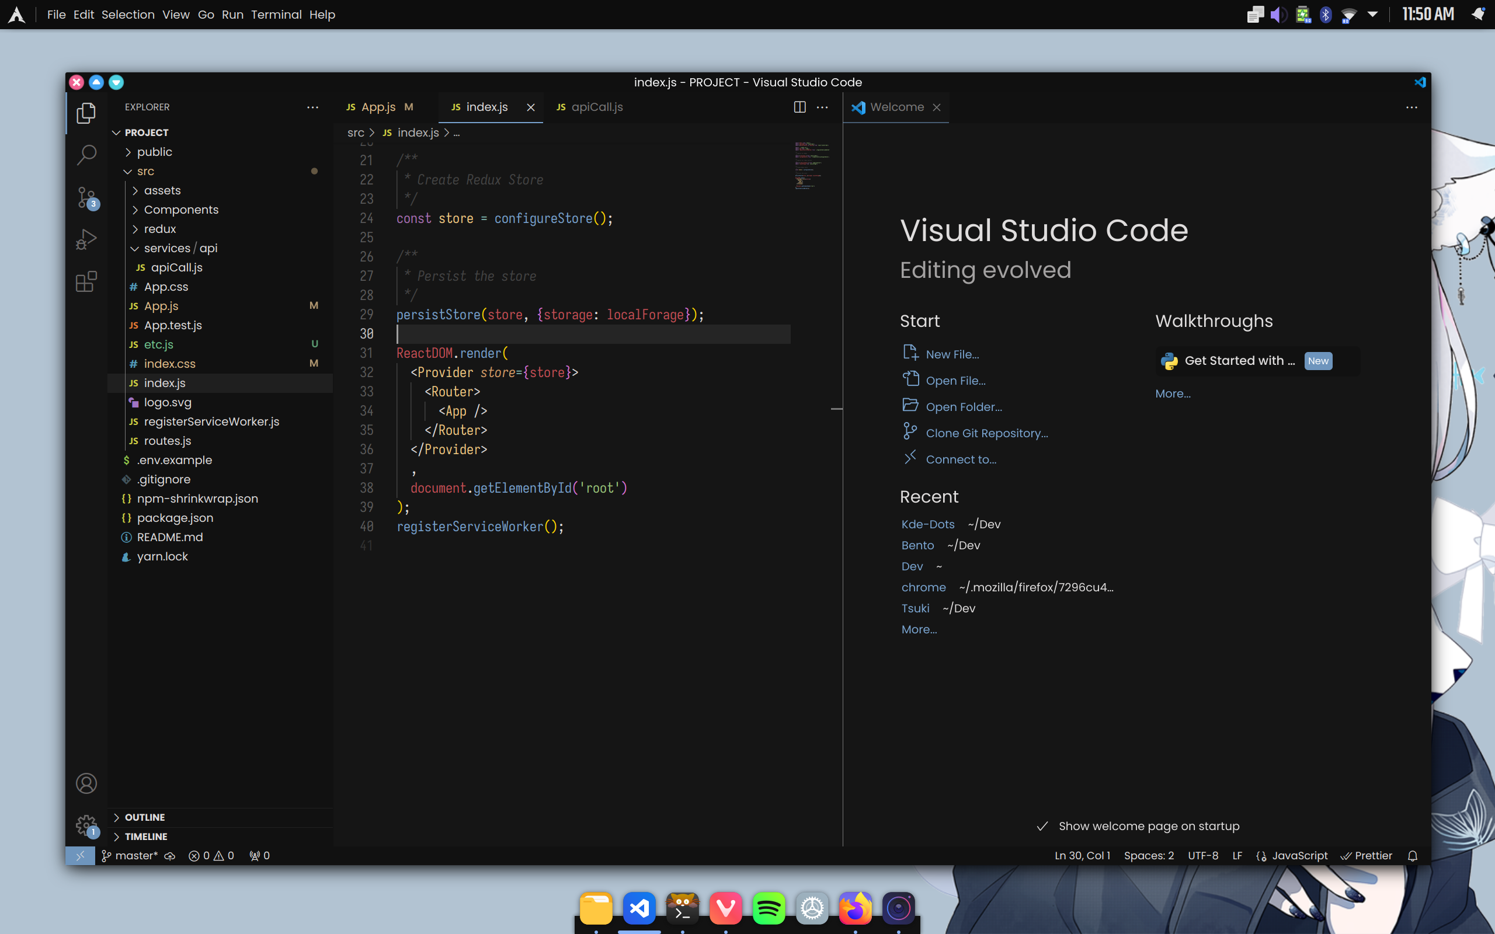Image resolution: width=1495 pixels, height=934 pixels.
Task: Select App.js file in explorer
Action: [x=161, y=305]
